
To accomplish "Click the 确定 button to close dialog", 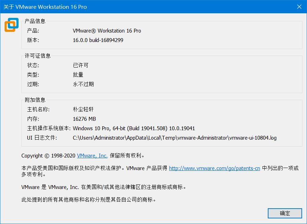I will pos(285,213).
